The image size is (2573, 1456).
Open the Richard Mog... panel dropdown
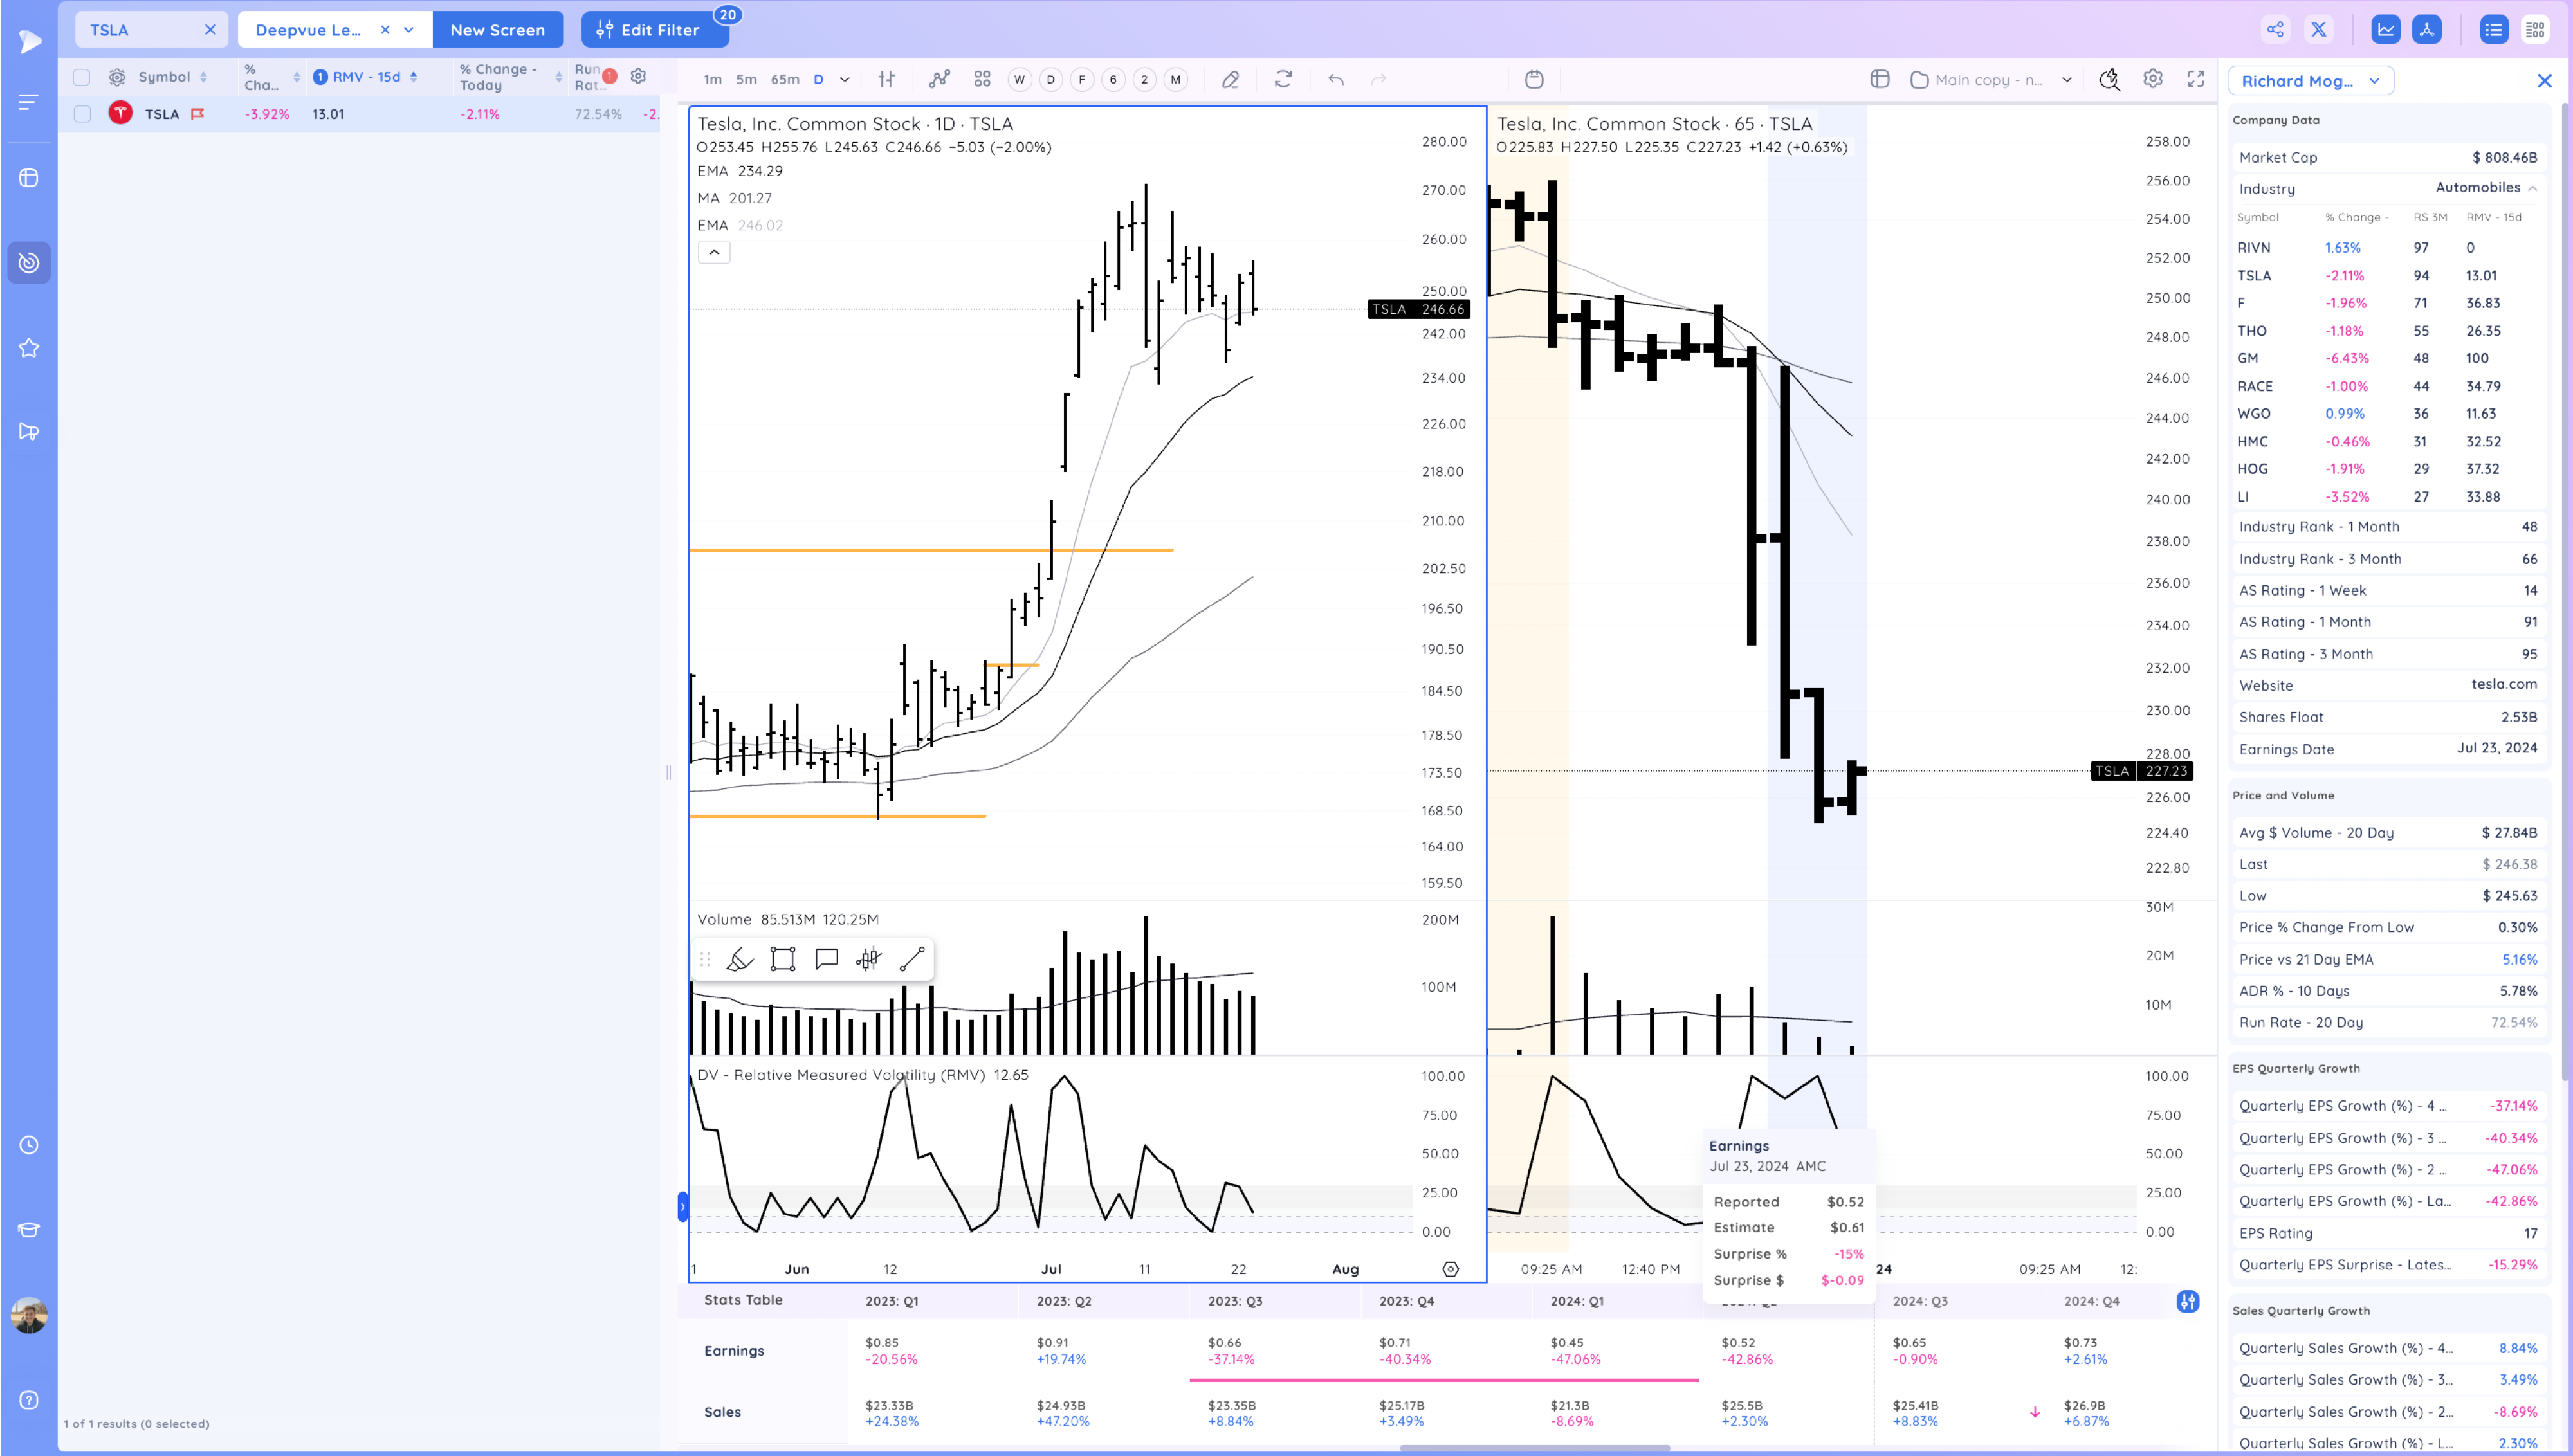[x=2310, y=81]
